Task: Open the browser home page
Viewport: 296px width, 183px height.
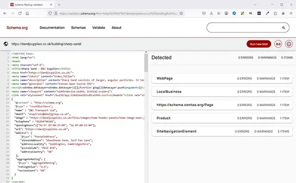Action: (27, 13)
